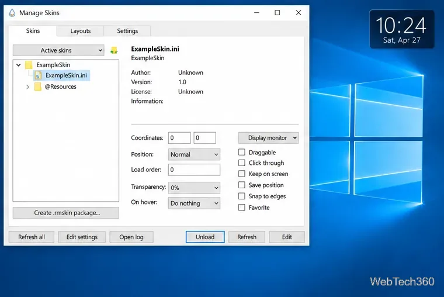The height and width of the screenshot is (297, 444).
Task: Click the Version value 1.0
Action: (x=182, y=82)
